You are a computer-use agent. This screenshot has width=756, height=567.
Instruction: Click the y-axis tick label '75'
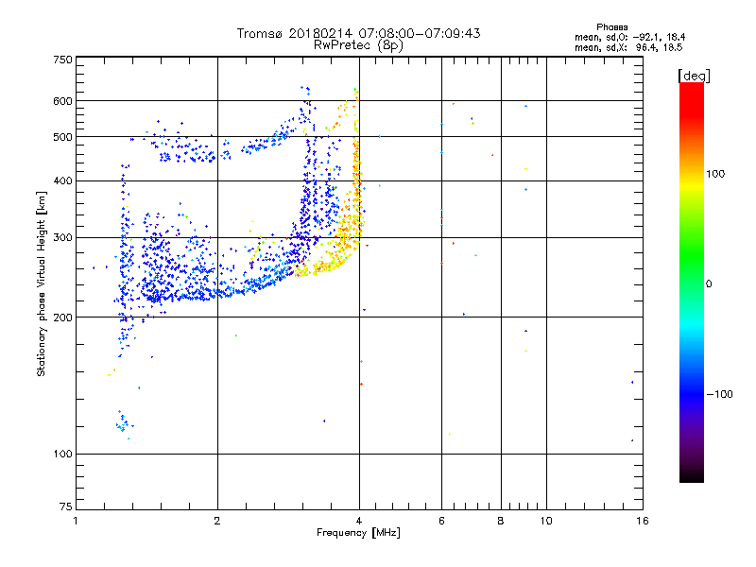(x=66, y=507)
